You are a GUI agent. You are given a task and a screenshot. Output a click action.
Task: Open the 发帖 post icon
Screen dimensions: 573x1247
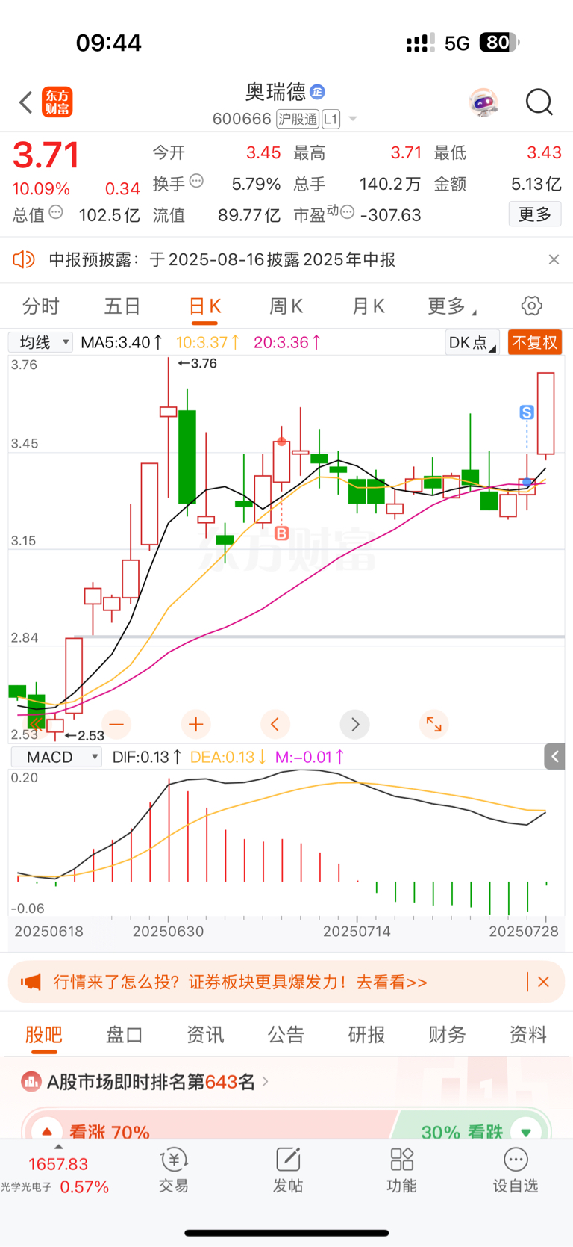(287, 1170)
